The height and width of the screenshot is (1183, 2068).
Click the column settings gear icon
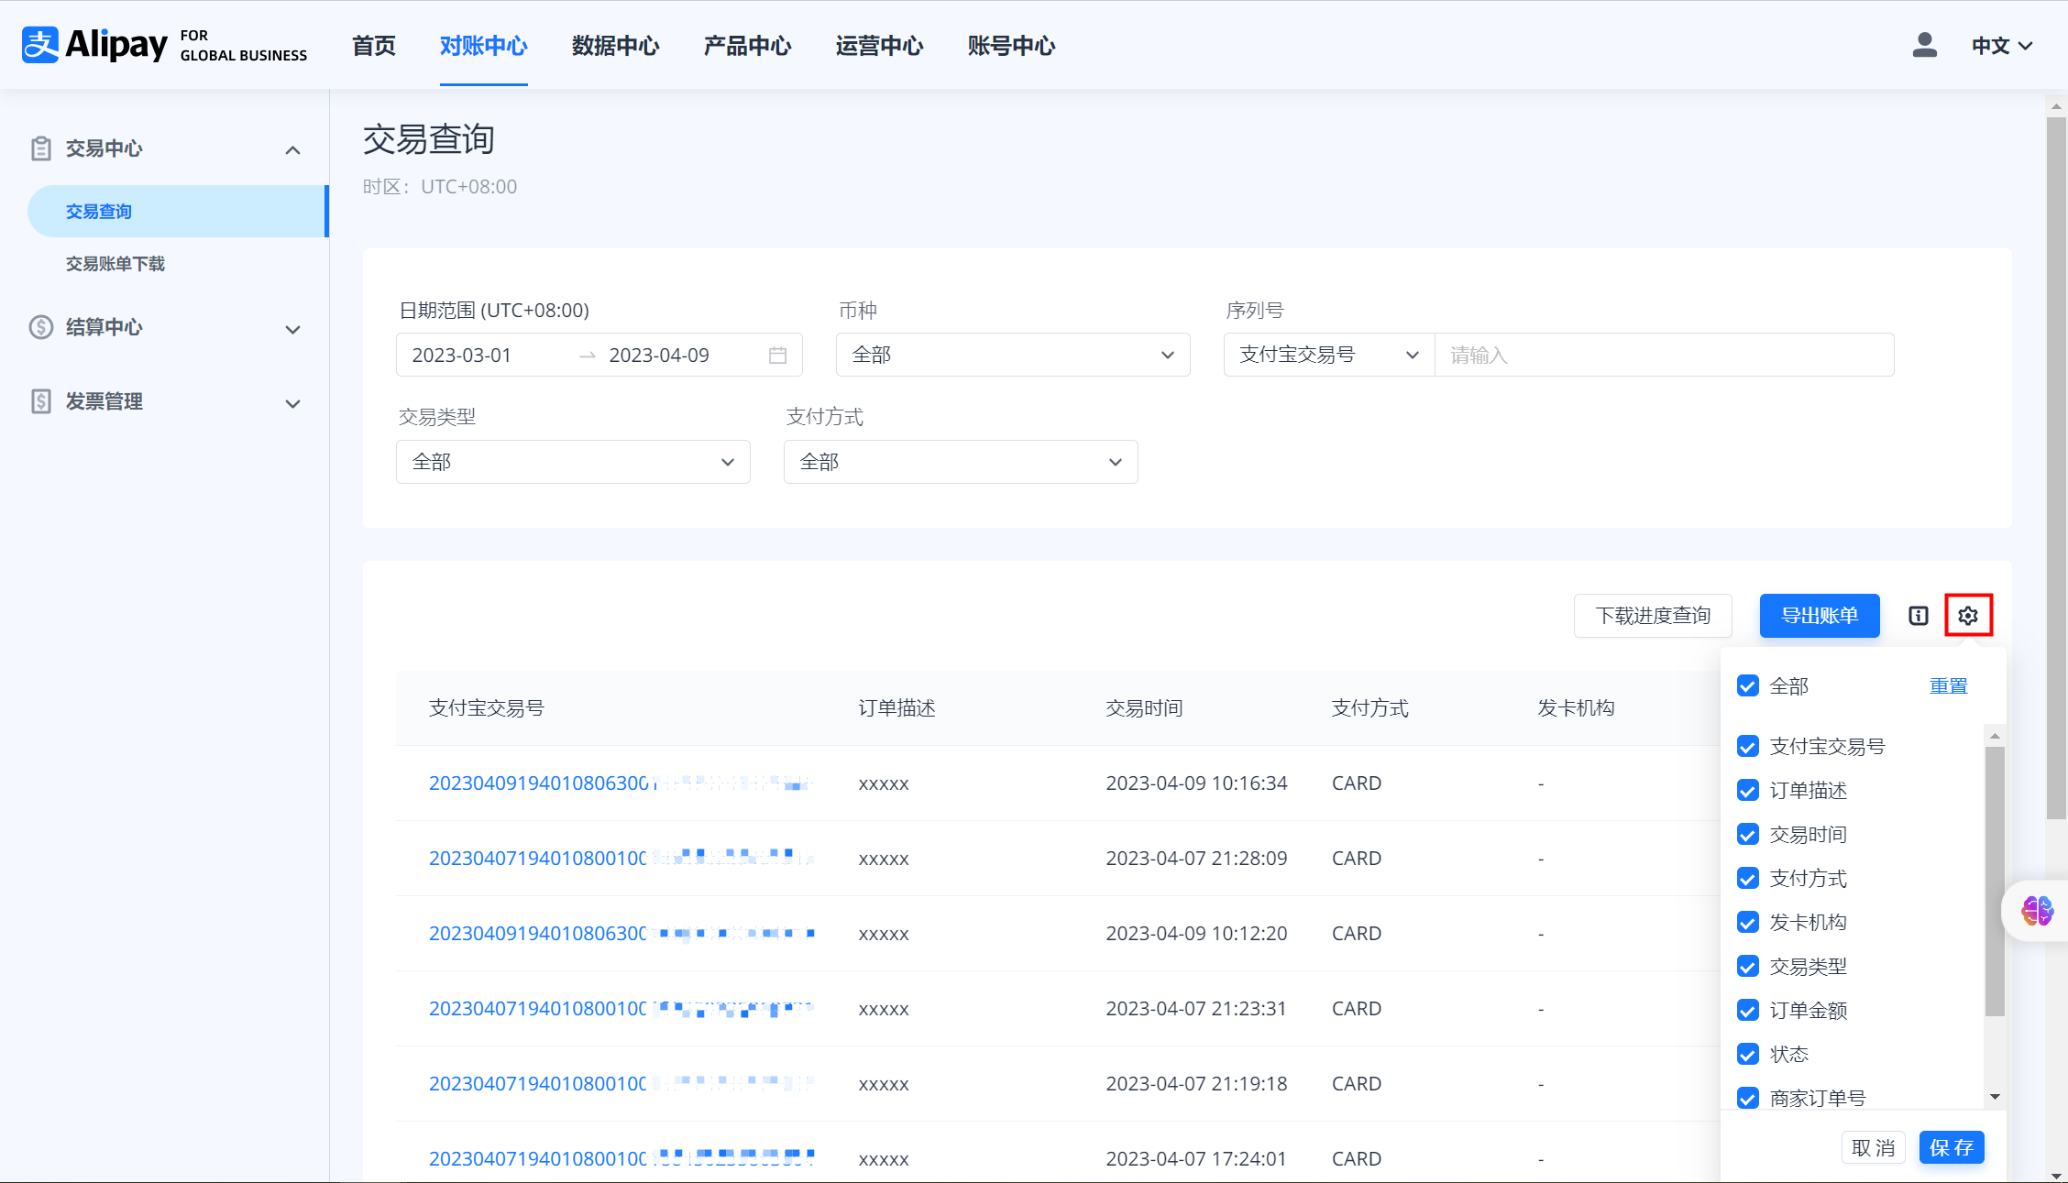(1968, 616)
